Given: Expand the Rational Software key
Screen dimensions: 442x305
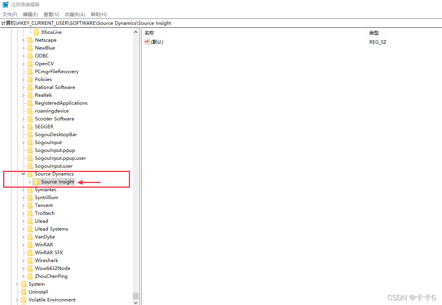Looking at the screenshot, I should [24, 87].
